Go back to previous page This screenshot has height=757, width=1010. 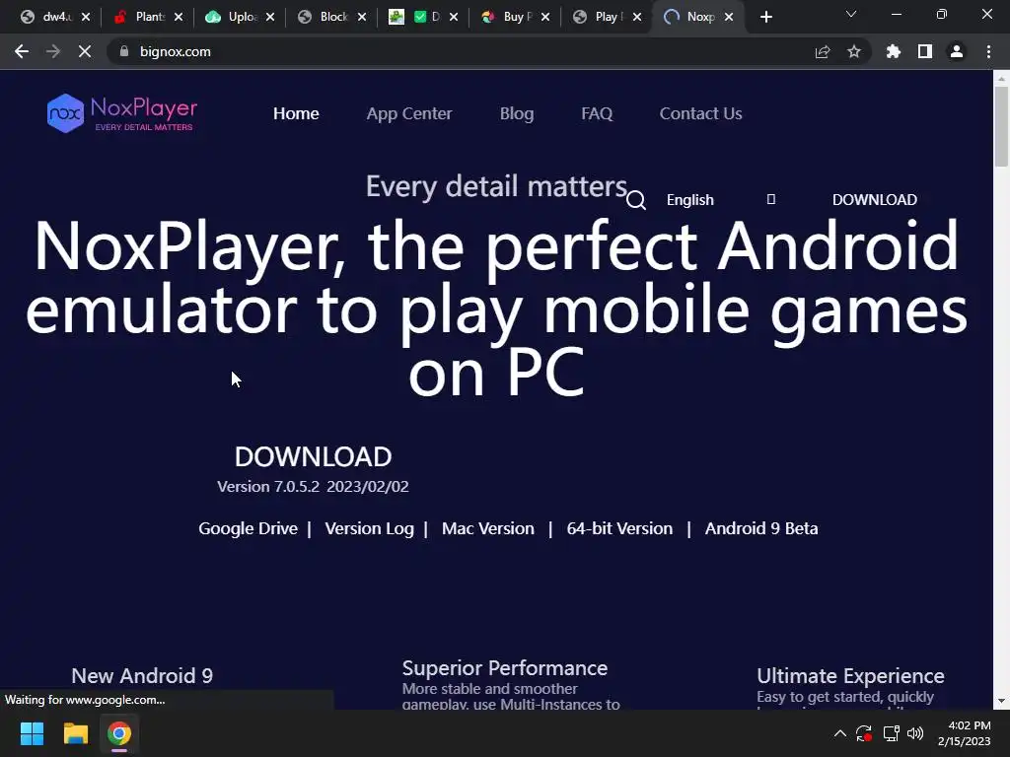[x=22, y=51]
